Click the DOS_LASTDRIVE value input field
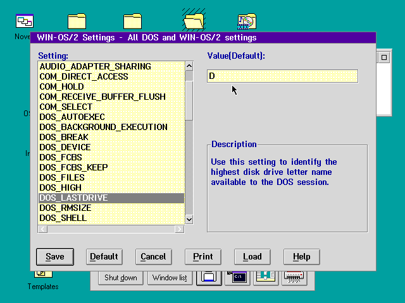 point(283,76)
